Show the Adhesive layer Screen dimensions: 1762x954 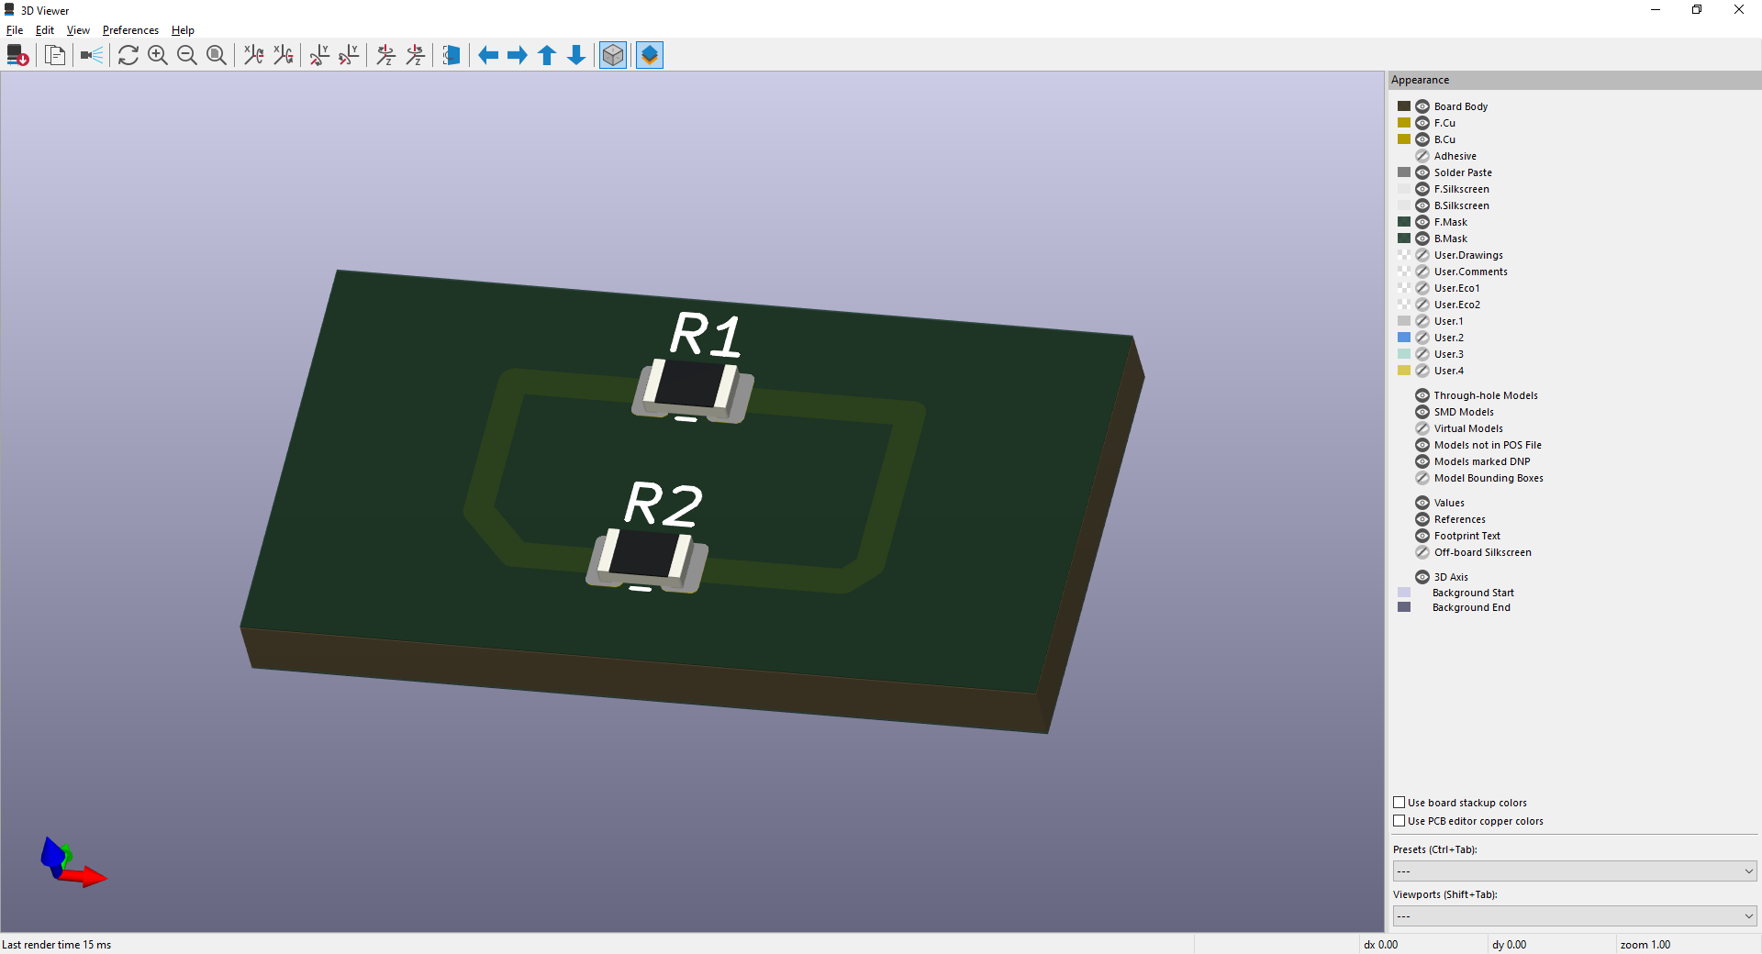(1422, 156)
